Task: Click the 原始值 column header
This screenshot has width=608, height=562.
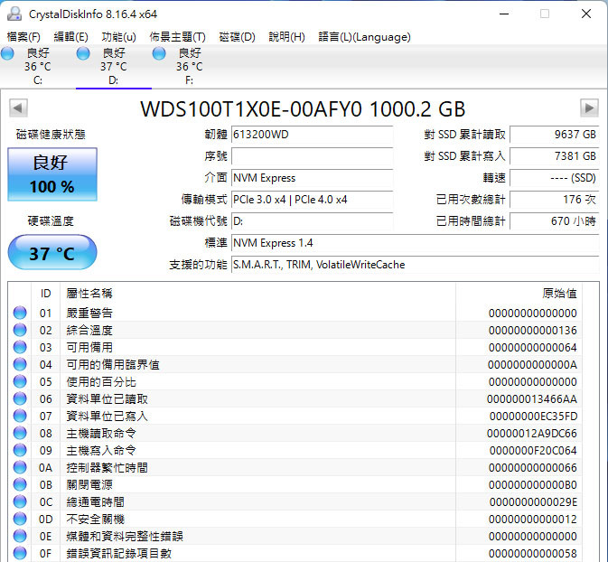Action: (x=519, y=294)
